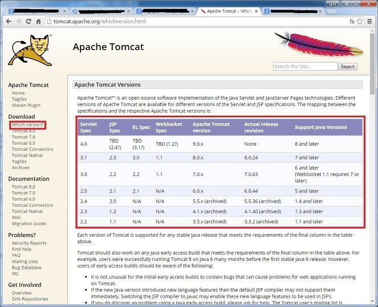Open the Mailing Lists link

coord(25,261)
